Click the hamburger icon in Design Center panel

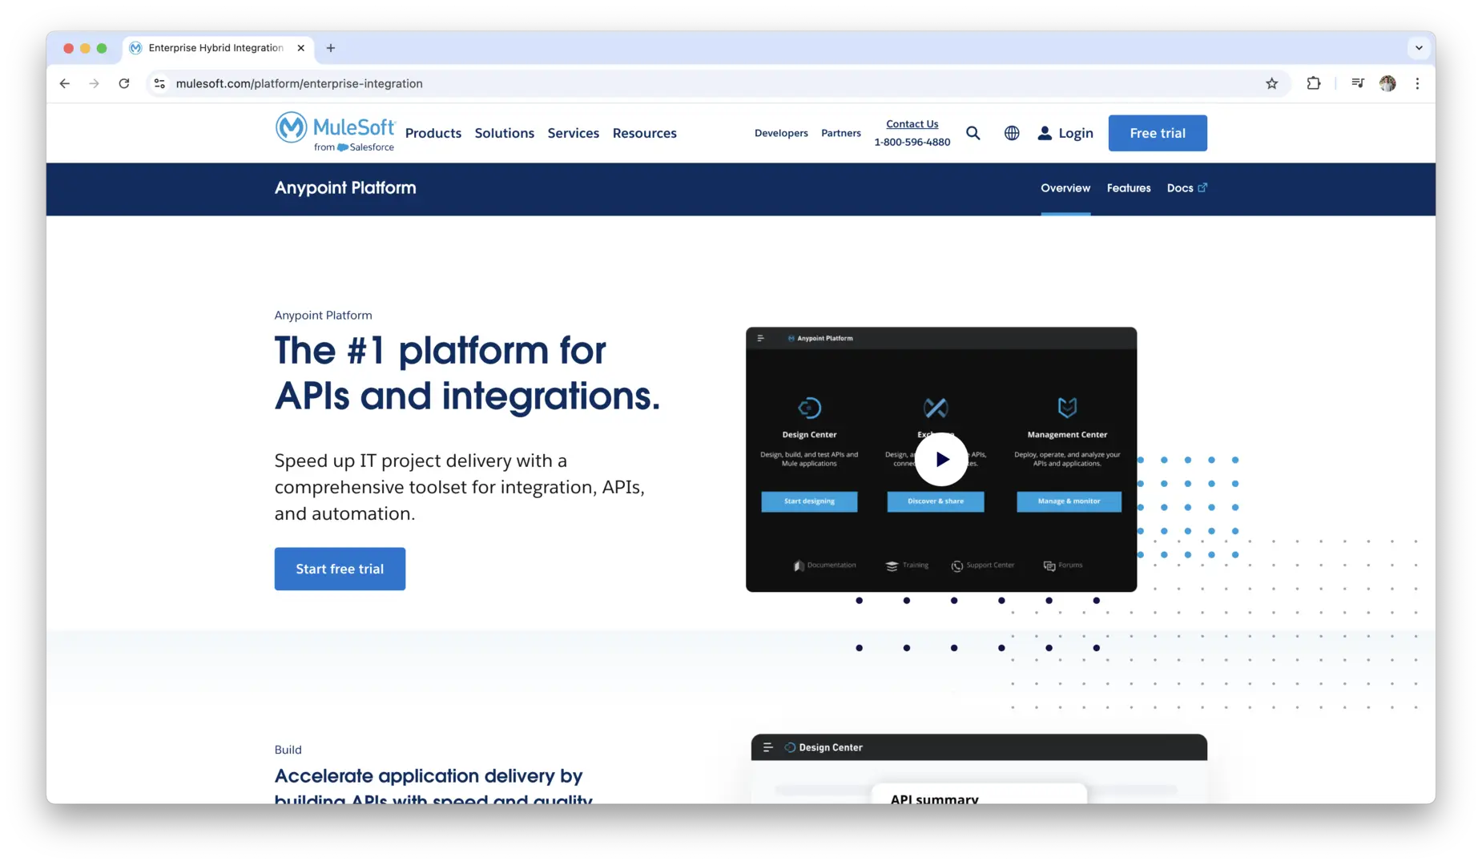point(767,747)
